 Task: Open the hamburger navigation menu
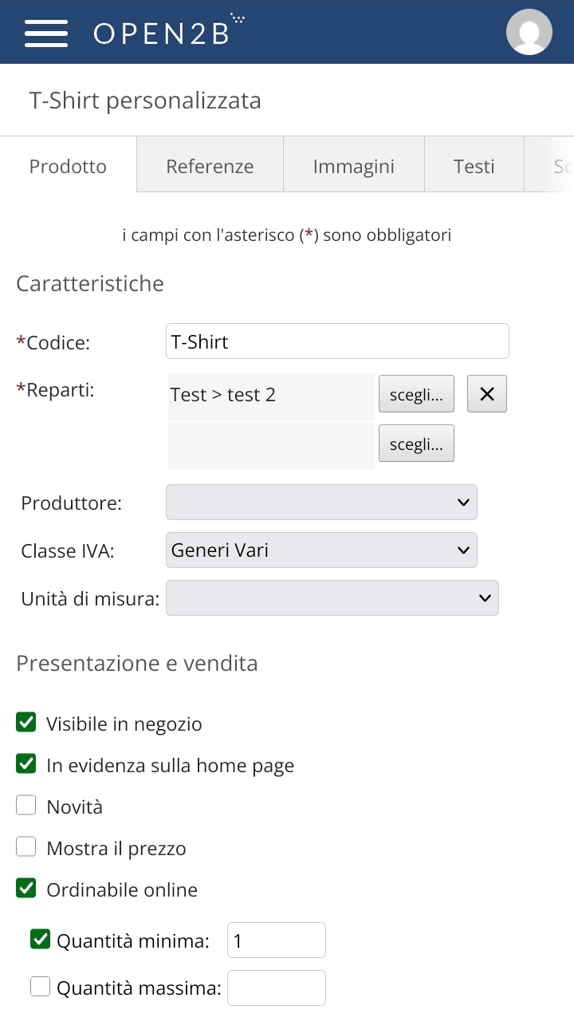[45, 32]
